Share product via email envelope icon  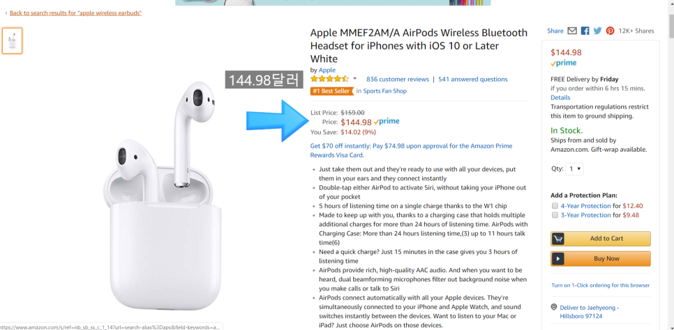coord(572,31)
